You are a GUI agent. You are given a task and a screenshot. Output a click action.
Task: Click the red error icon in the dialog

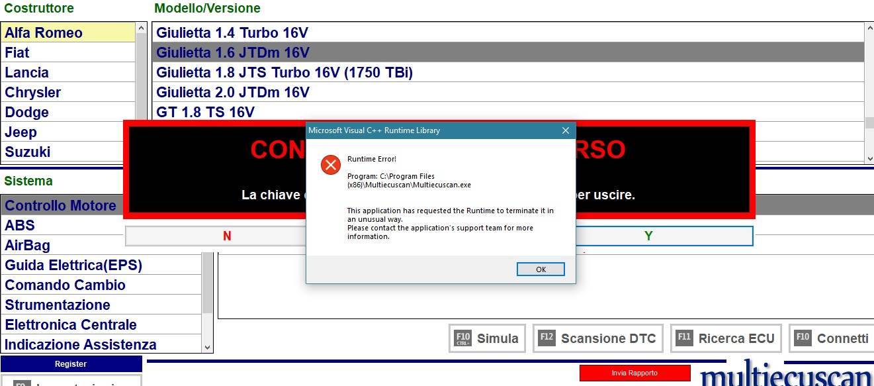(x=330, y=165)
